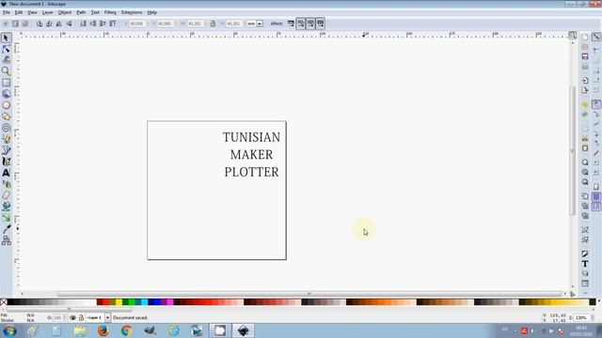Click the Print document icon

pyautogui.click(x=585, y=67)
